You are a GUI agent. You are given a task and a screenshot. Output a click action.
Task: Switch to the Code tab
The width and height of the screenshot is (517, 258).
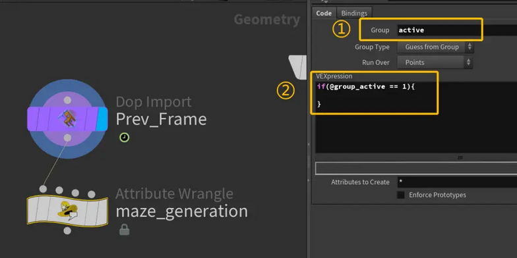click(324, 13)
